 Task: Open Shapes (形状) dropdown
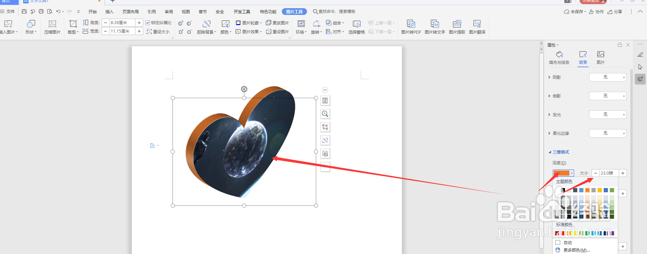click(31, 32)
